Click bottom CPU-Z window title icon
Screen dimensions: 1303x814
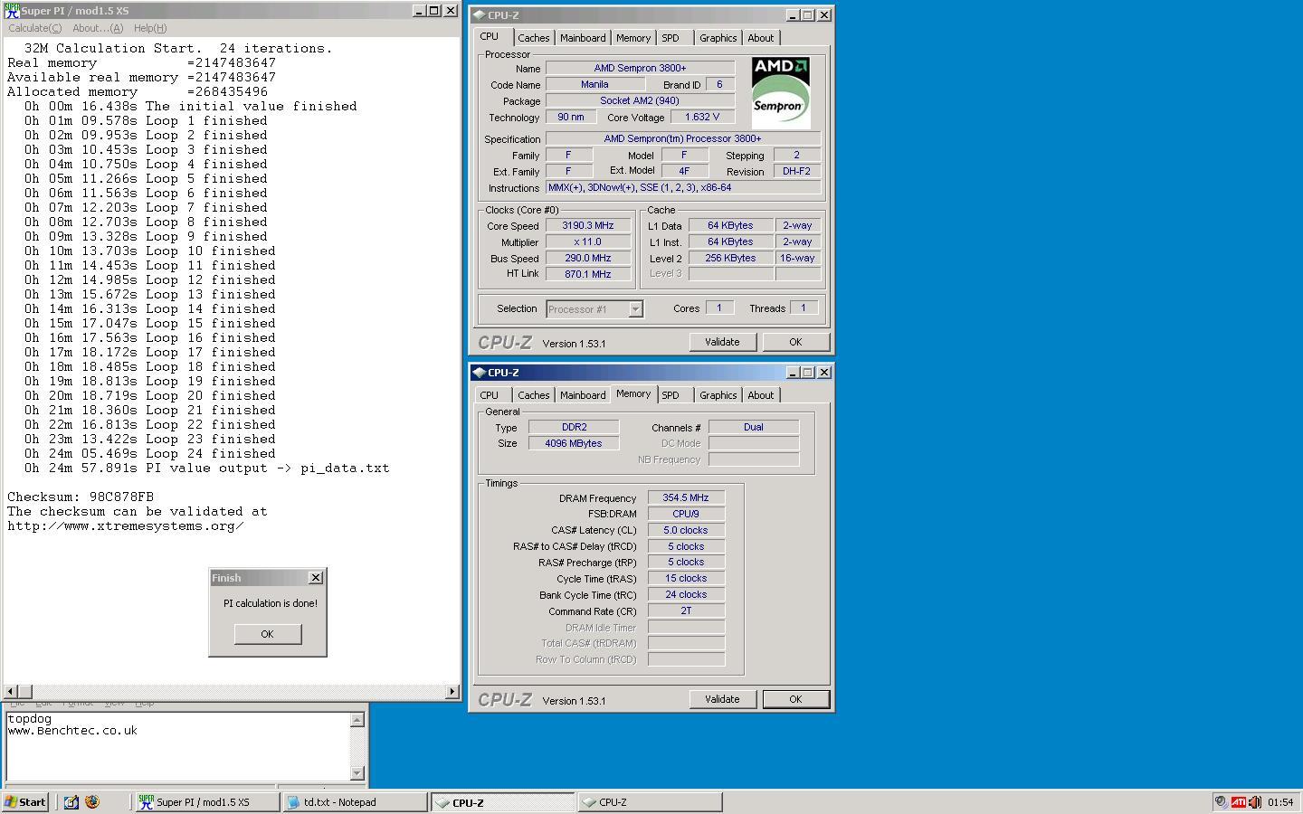[x=480, y=373]
